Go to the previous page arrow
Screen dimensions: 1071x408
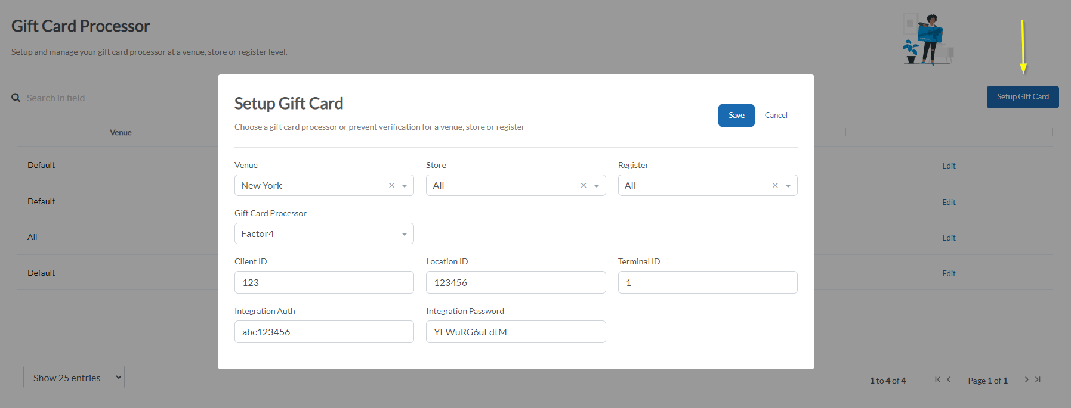[x=949, y=379]
